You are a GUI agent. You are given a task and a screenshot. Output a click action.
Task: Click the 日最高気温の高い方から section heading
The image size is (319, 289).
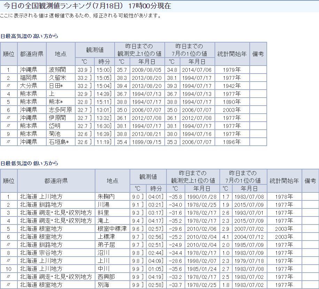tap(29, 36)
